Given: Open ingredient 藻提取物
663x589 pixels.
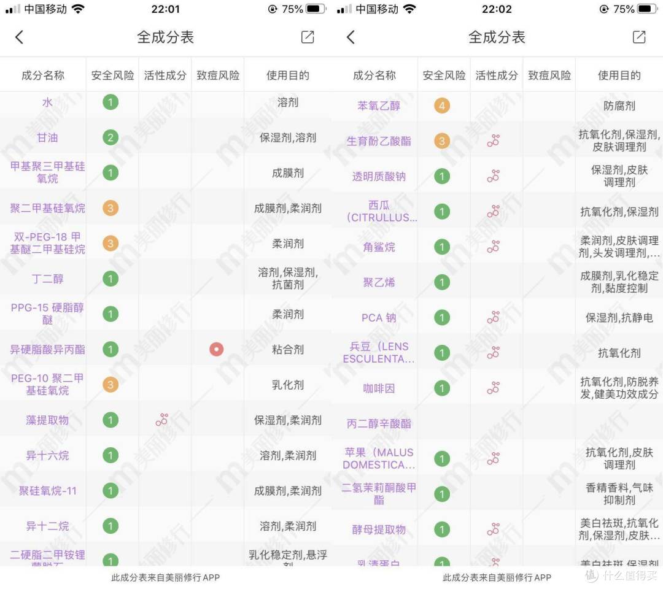Looking at the screenshot, I should (x=47, y=420).
